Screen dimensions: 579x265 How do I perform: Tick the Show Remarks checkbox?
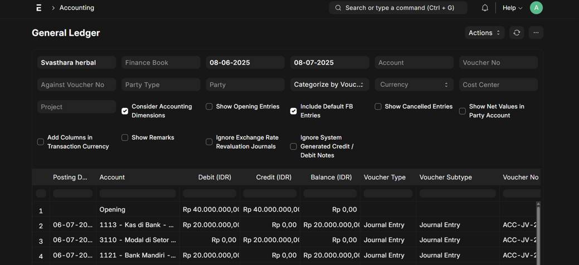[125, 138]
